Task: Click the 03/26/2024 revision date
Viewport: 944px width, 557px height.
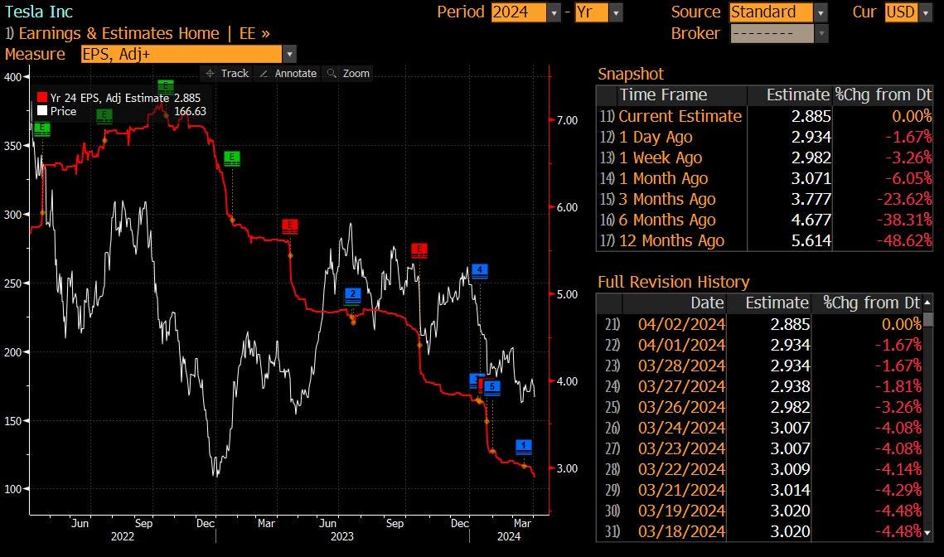Action: 681,407
